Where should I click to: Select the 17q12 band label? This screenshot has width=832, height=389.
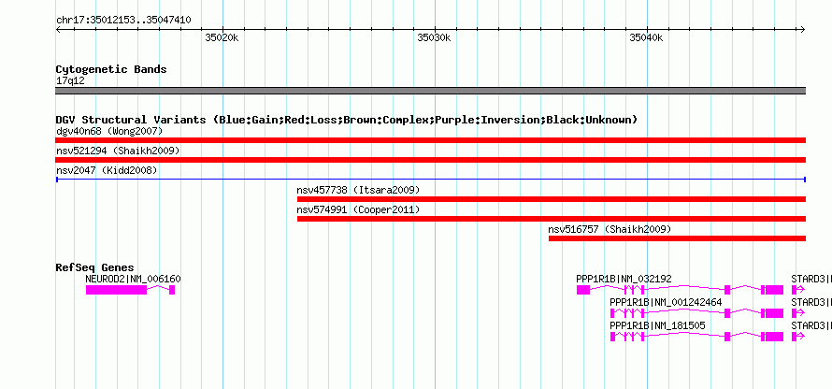coord(70,81)
